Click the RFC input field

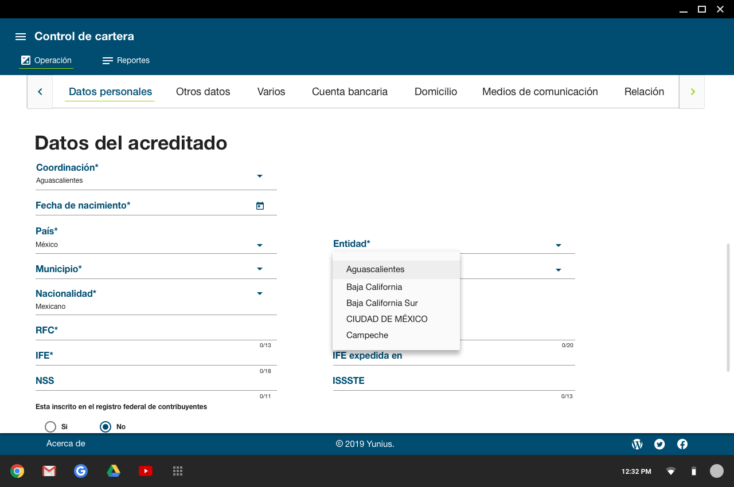[155, 332]
